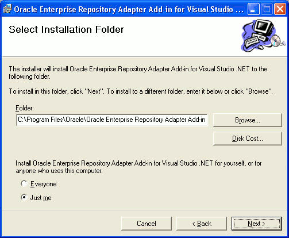Select the Just me radio option
289x238 pixels.
pyautogui.click(x=24, y=197)
